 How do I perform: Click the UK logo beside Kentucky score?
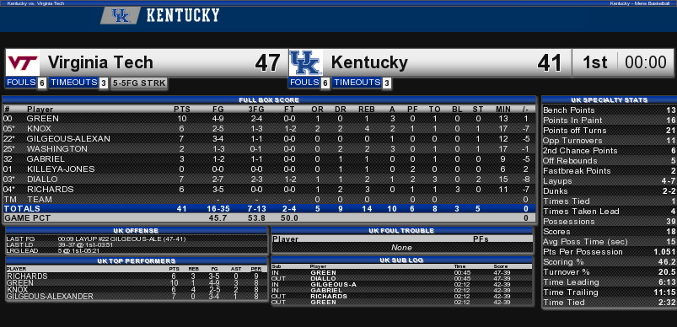(306, 62)
